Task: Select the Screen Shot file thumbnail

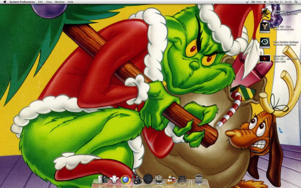Action: (x=265, y=58)
